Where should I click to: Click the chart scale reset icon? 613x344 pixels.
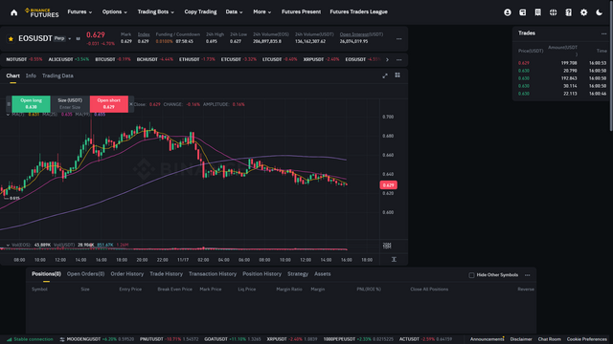click(394, 259)
